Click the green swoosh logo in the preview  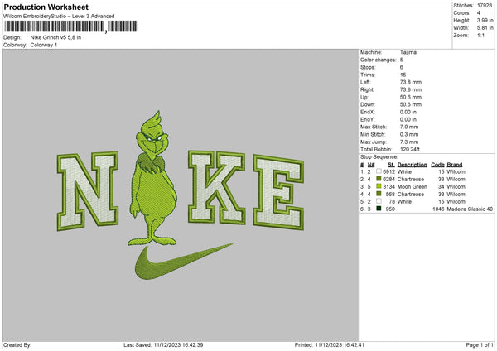184,262
